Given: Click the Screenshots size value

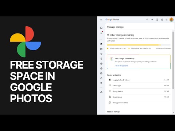Looking at the screenshot, I should [167, 97].
